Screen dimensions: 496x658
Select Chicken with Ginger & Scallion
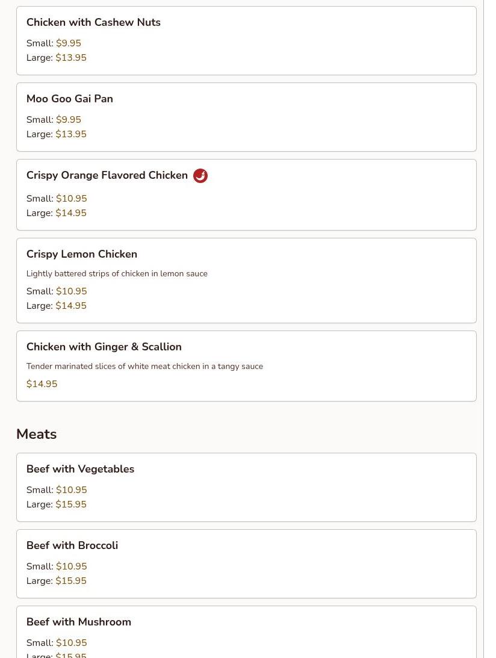[246, 366]
